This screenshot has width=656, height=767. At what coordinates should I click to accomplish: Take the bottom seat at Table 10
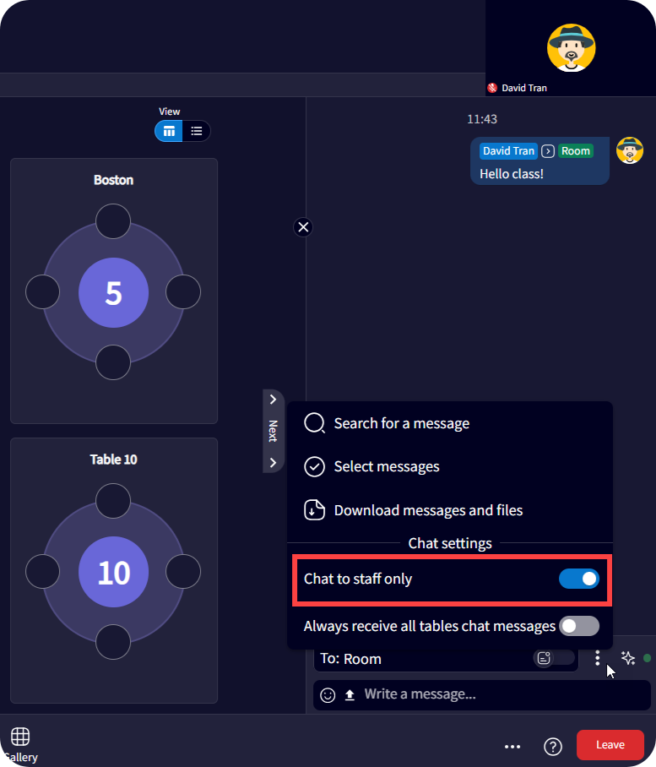click(113, 642)
